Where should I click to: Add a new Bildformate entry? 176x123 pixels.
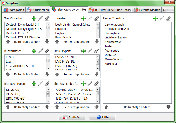[x=34, y=51]
